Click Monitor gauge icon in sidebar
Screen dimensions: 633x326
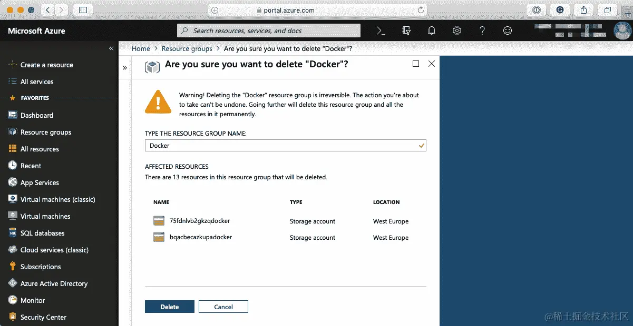tap(13, 300)
